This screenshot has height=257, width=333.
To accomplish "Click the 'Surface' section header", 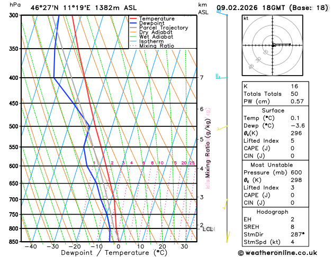I will tap(273, 111).
